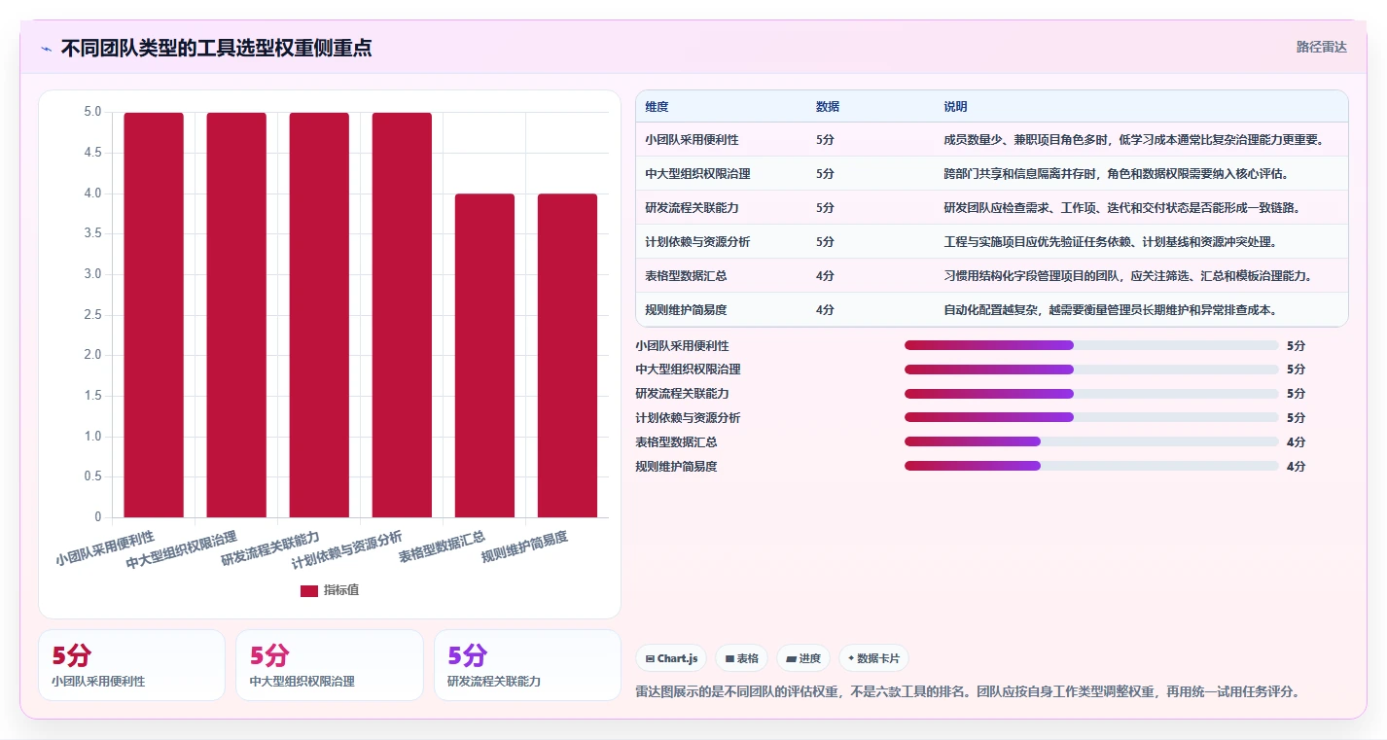The image size is (1387, 740).
Task: Click the 小团队采用便利性 chart bar
Action: 154,315
